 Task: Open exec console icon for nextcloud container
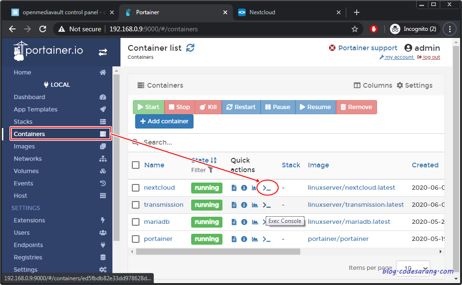[x=267, y=188]
